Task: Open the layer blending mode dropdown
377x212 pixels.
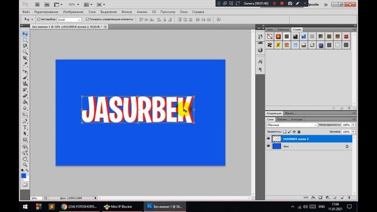Action: tap(292, 125)
